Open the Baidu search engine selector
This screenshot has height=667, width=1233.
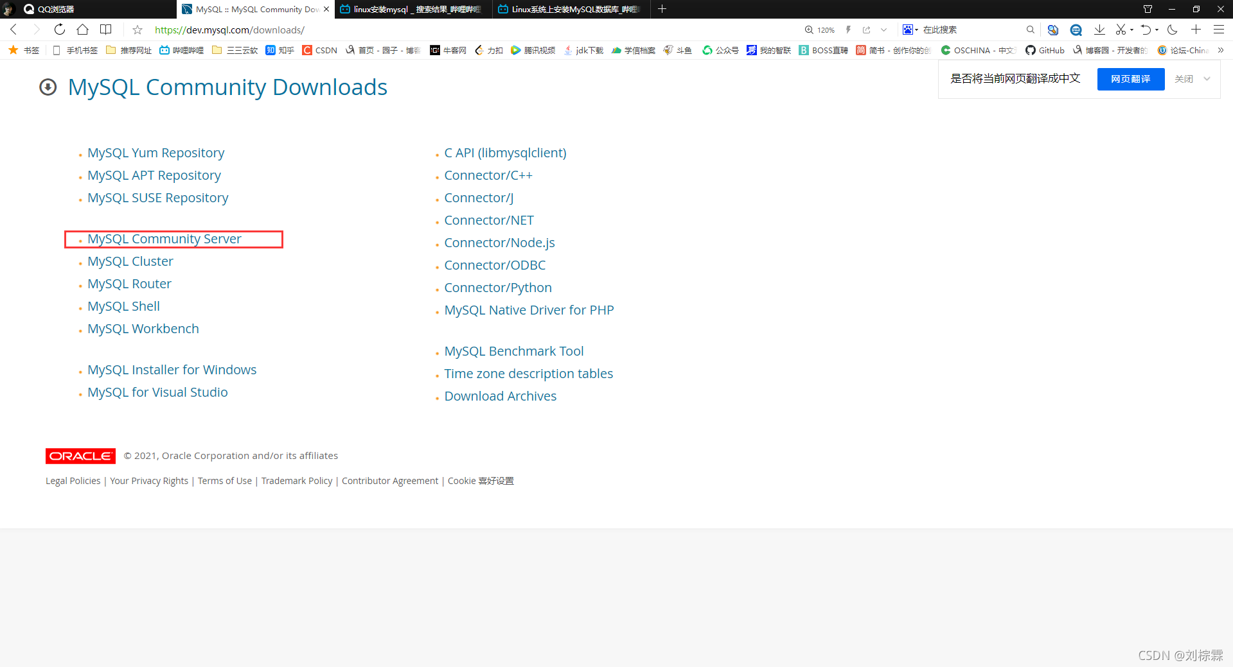click(910, 30)
